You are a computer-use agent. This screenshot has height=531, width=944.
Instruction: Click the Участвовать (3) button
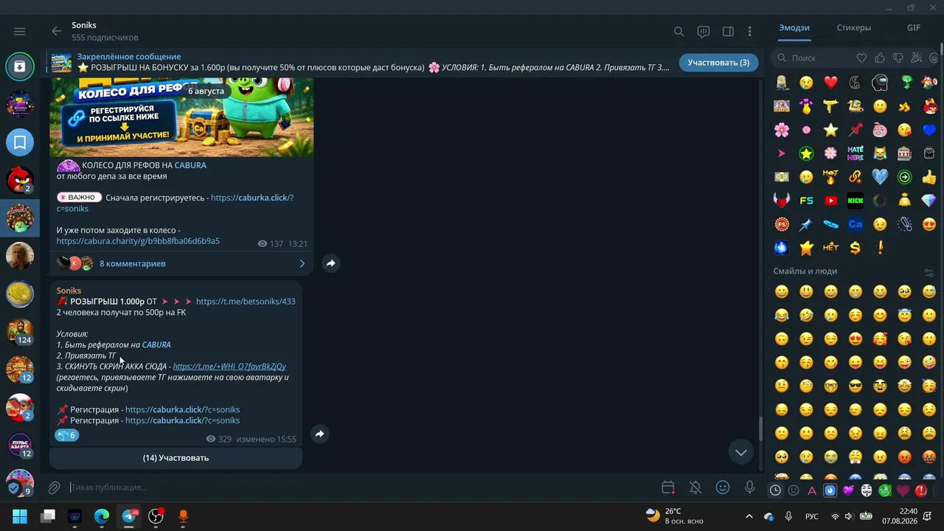tap(718, 63)
